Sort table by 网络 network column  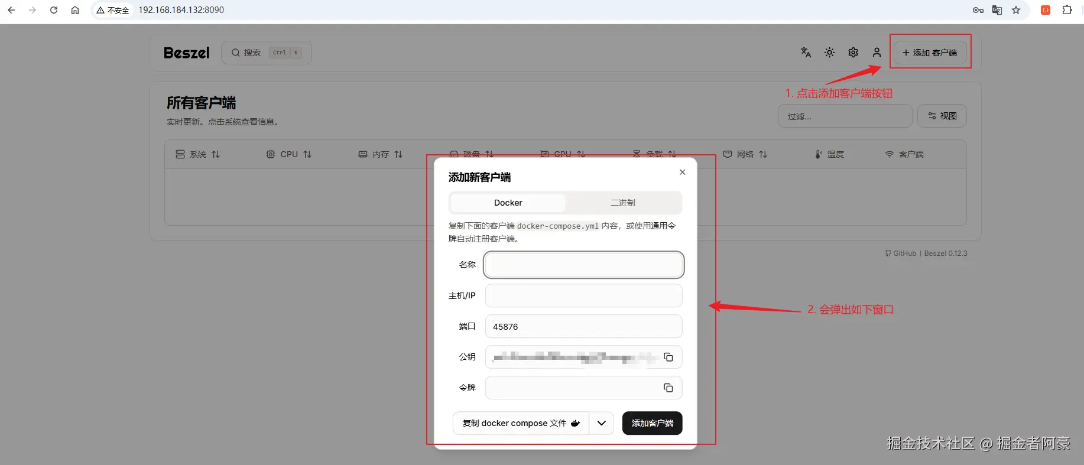(x=745, y=154)
